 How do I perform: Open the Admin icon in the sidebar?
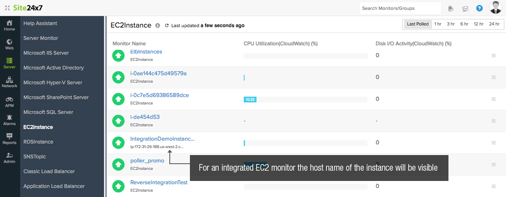click(x=9, y=158)
